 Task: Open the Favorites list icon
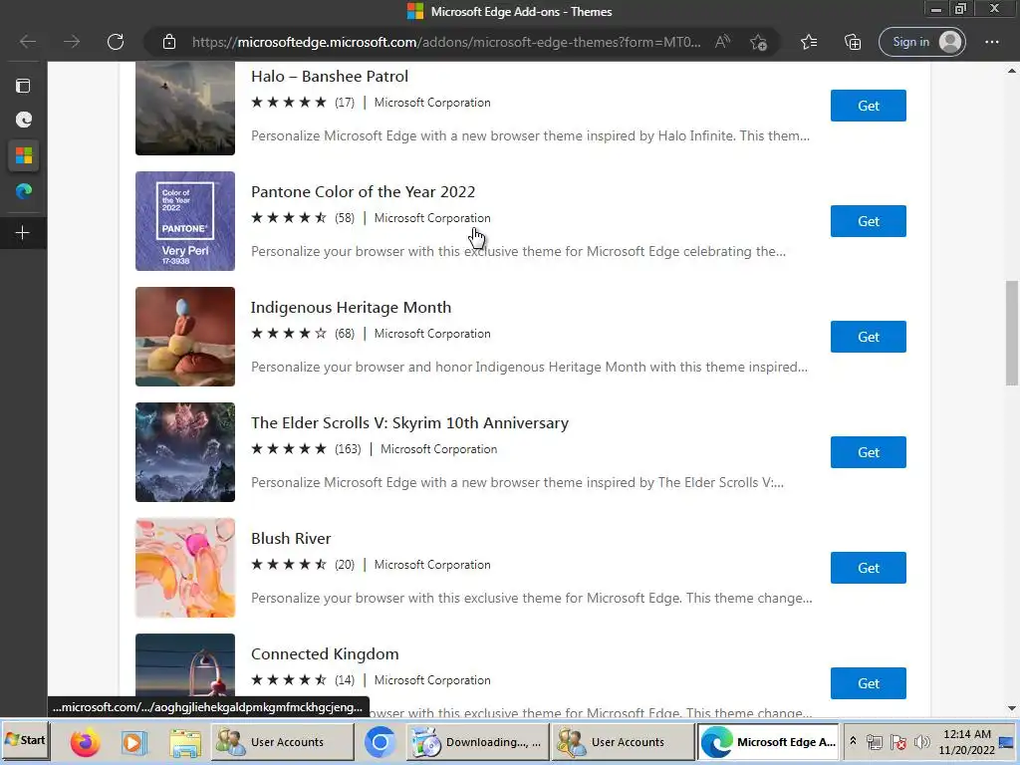(x=809, y=42)
